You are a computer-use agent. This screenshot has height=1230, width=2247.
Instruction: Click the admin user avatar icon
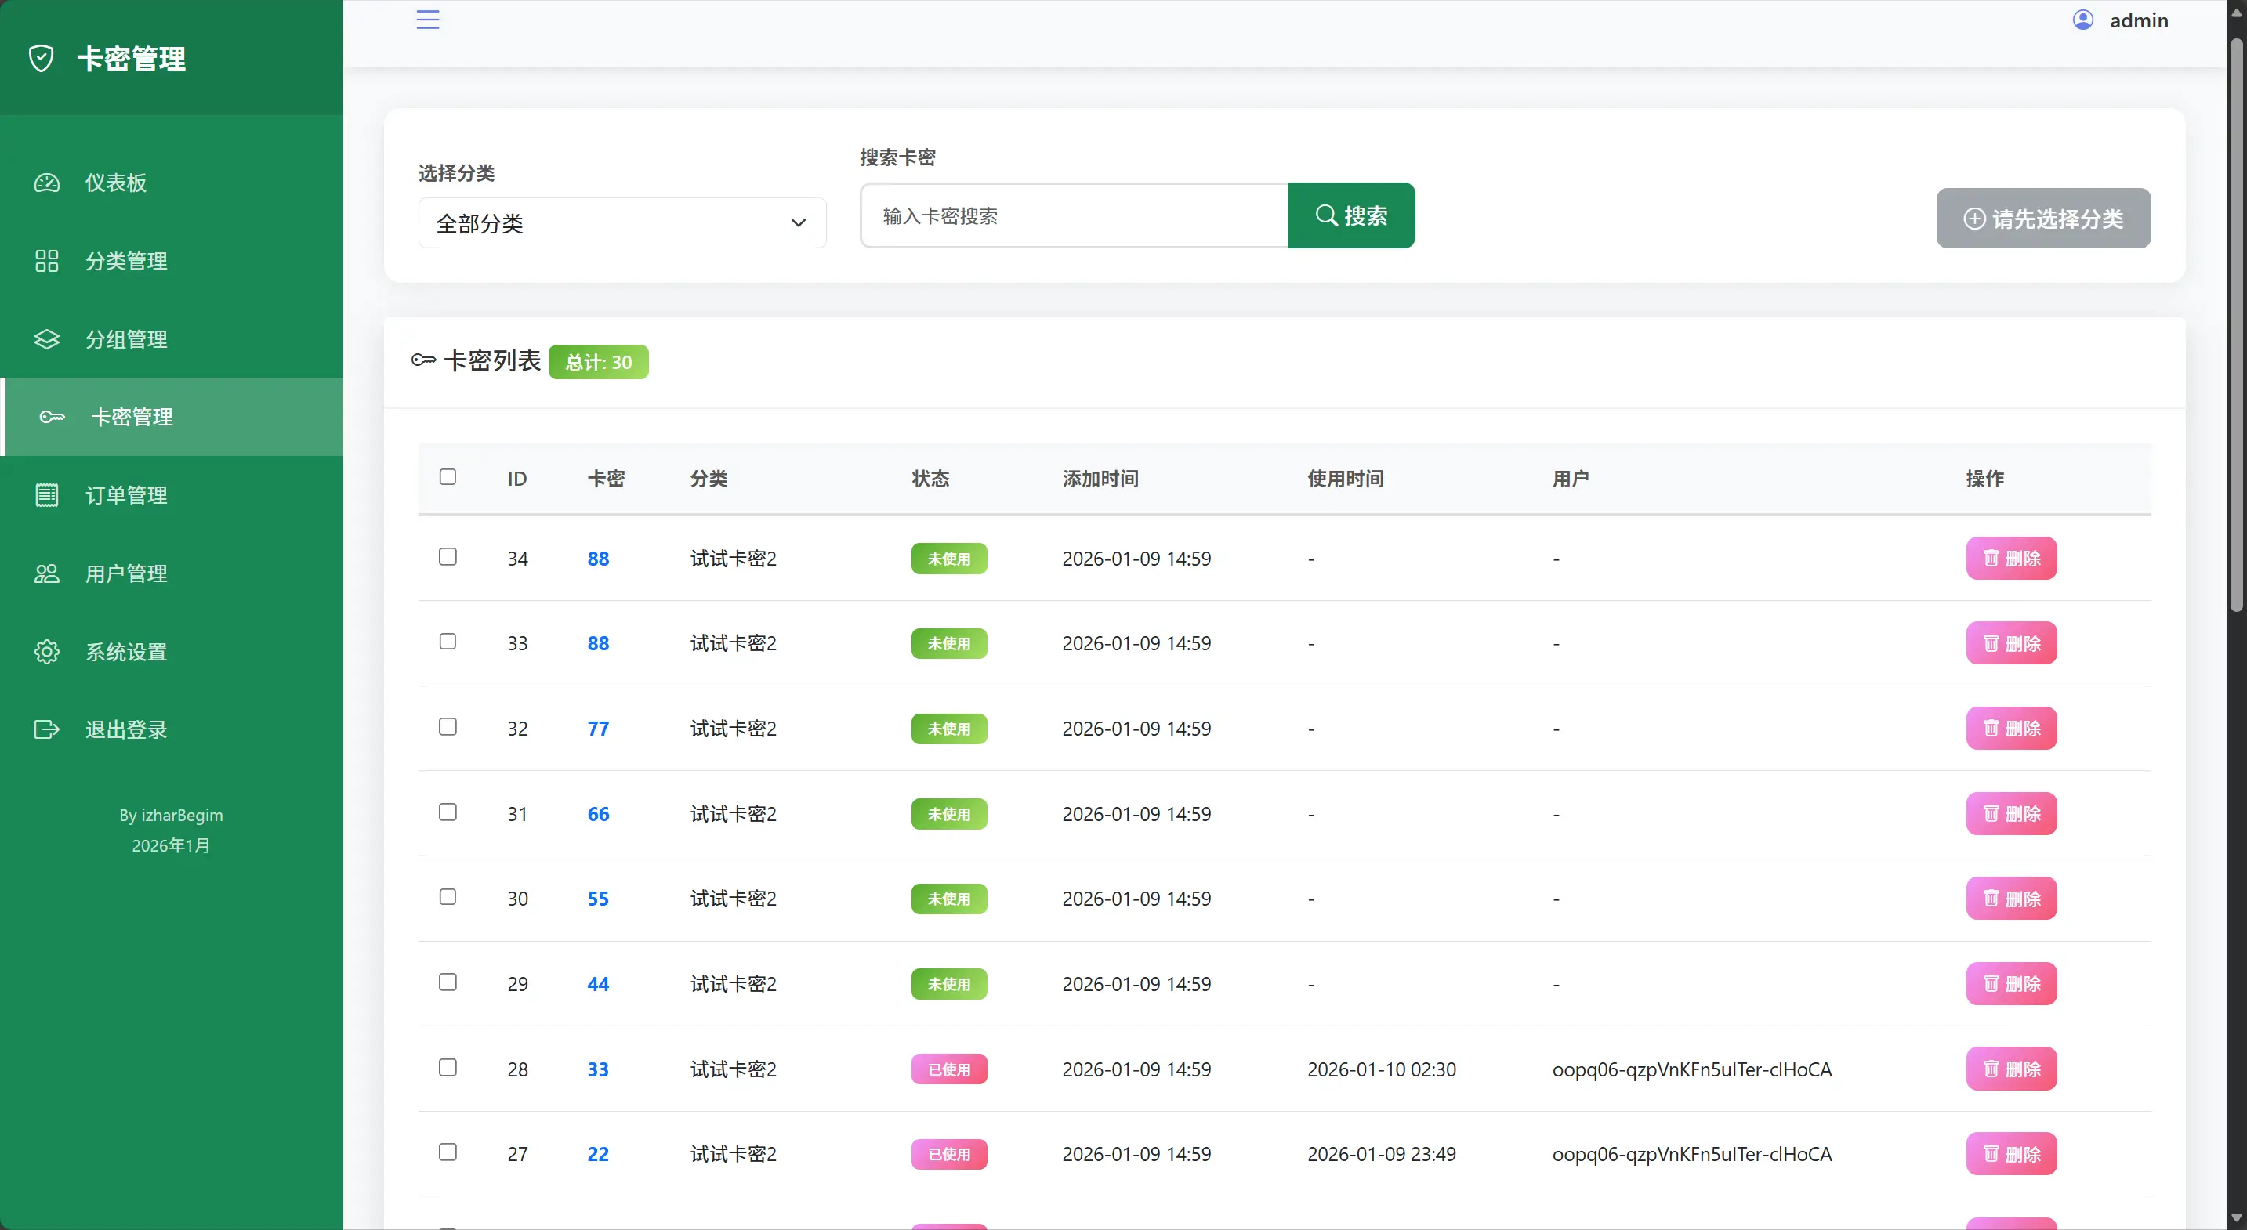[x=2082, y=20]
